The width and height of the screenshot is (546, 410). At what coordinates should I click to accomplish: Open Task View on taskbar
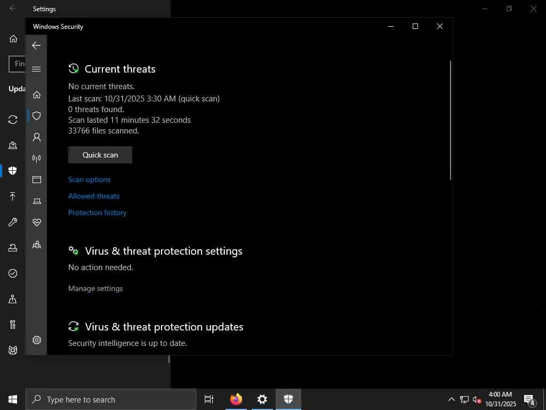point(209,399)
